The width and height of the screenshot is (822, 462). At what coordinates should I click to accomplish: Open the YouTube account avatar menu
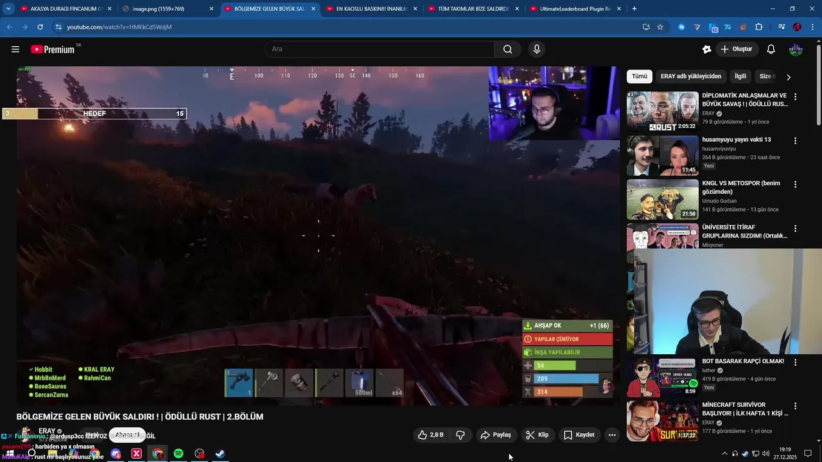[x=796, y=49]
